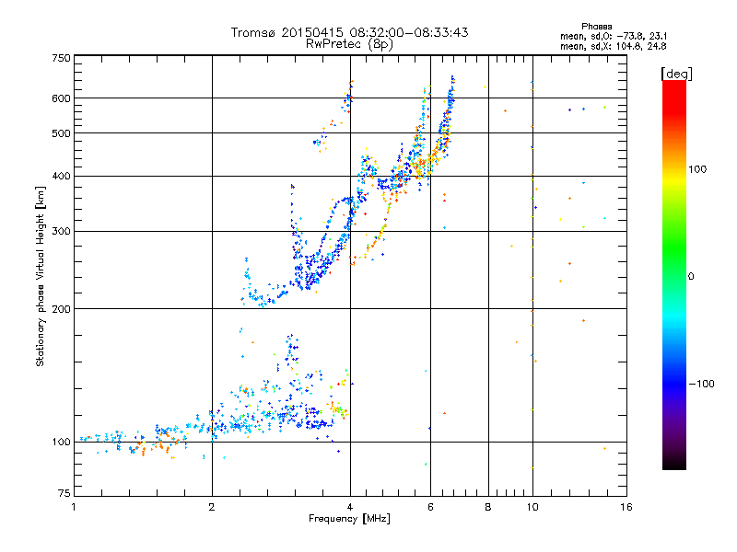Pick the red top of the colorbar
Viewport: 737px width, 552px height.
coord(673,86)
